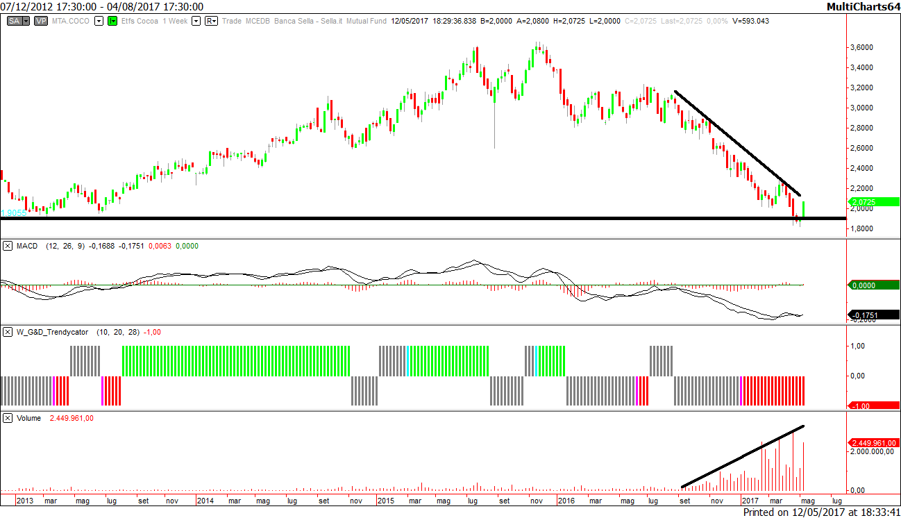Click the 1,00 Trendycator axis label

[x=859, y=346]
